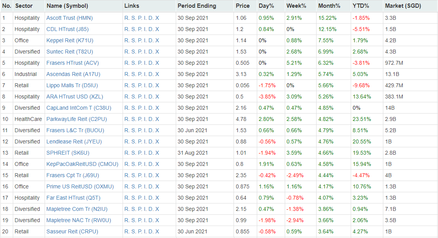Click the I. link in Suntec Reit row
This screenshot has width=438, height=238.
145,52
